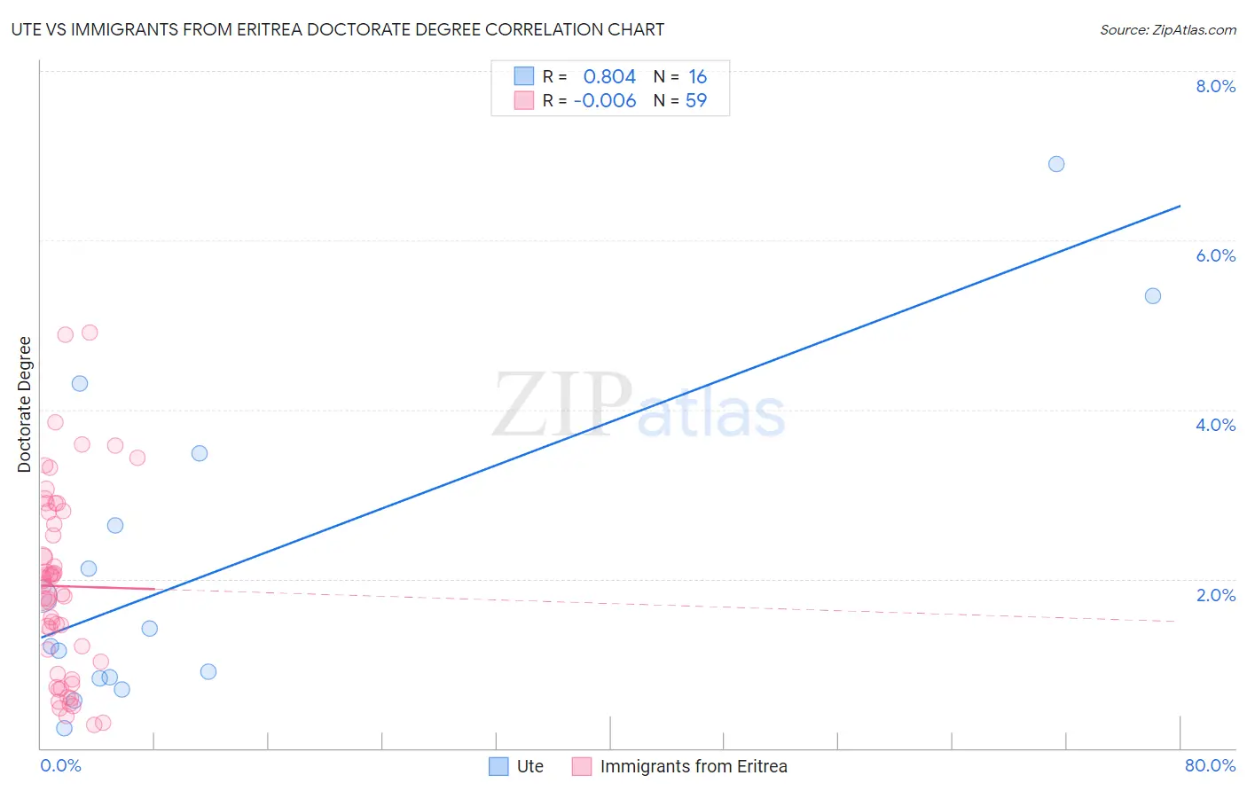Click the blue swatch beside R = 0.804
The height and width of the screenshot is (791, 1247).
524,76
